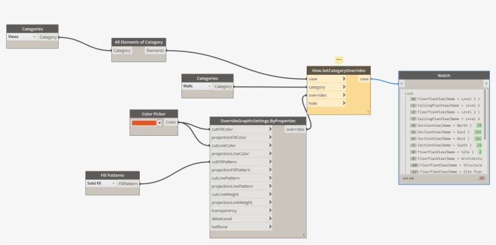Click the yellow warning bubble above View.SetCategoryOverrides
The width and height of the screenshot is (496, 245).
pyautogui.click(x=338, y=60)
